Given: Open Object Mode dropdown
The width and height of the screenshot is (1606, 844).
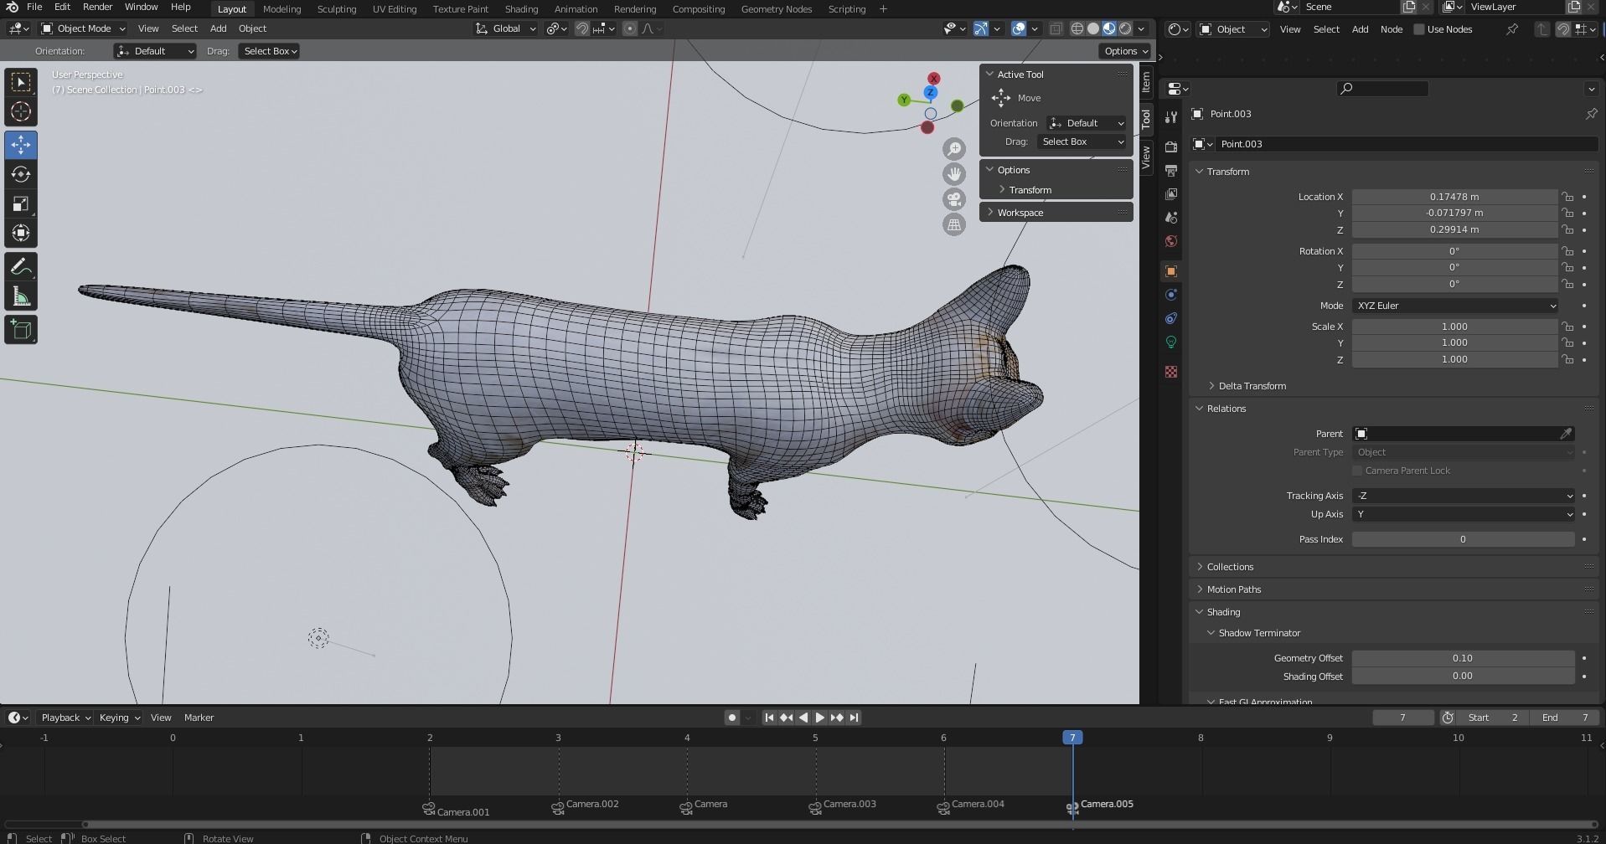Looking at the screenshot, I should [x=83, y=28].
